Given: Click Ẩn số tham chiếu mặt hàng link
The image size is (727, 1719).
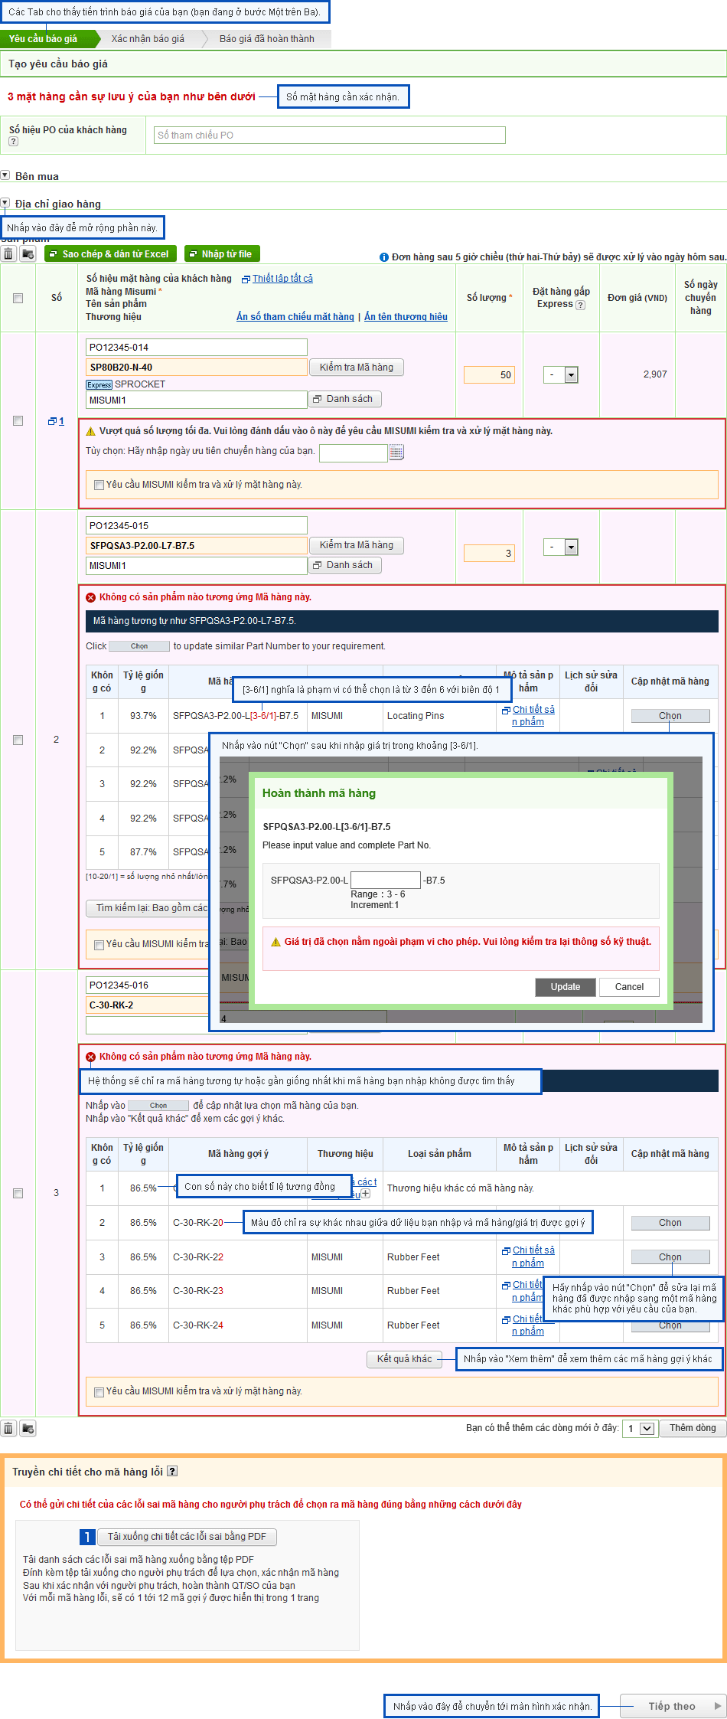Looking at the screenshot, I should (x=295, y=317).
